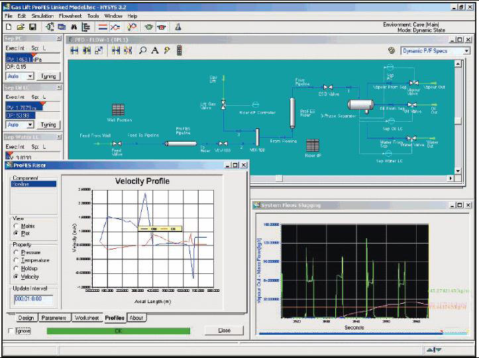Open the Object Palette icon in PFD toolbar
Viewport: 479px width, 358px height.
click(180, 51)
